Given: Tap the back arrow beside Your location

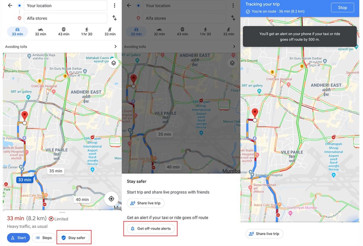Looking at the screenshot, I should 10,5.
